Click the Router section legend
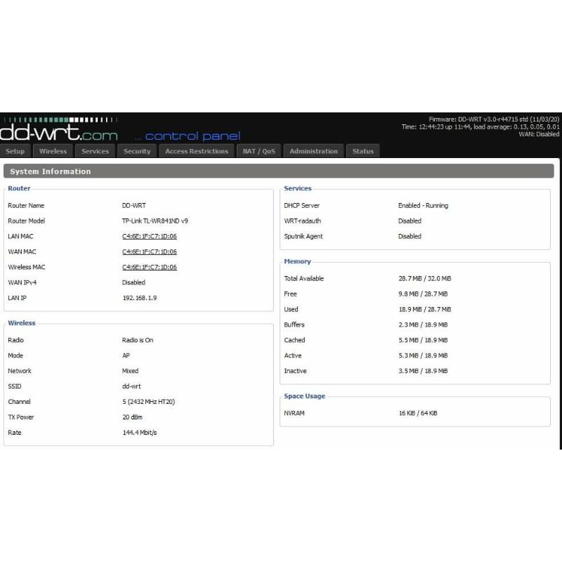 [x=19, y=188]
